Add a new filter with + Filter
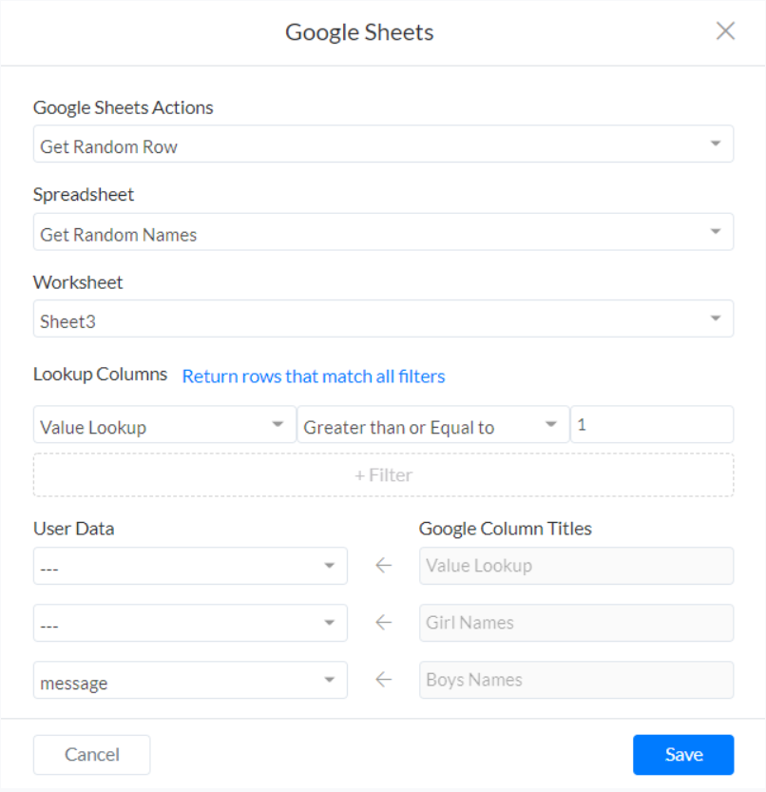This screenshot has width=766, height=792. tap(383, 474)
